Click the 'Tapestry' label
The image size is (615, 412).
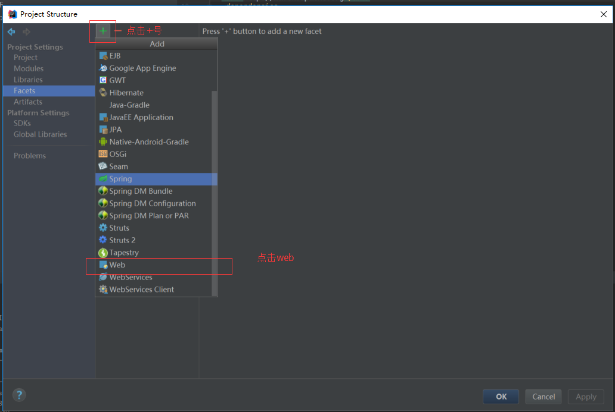coord(124,253)
